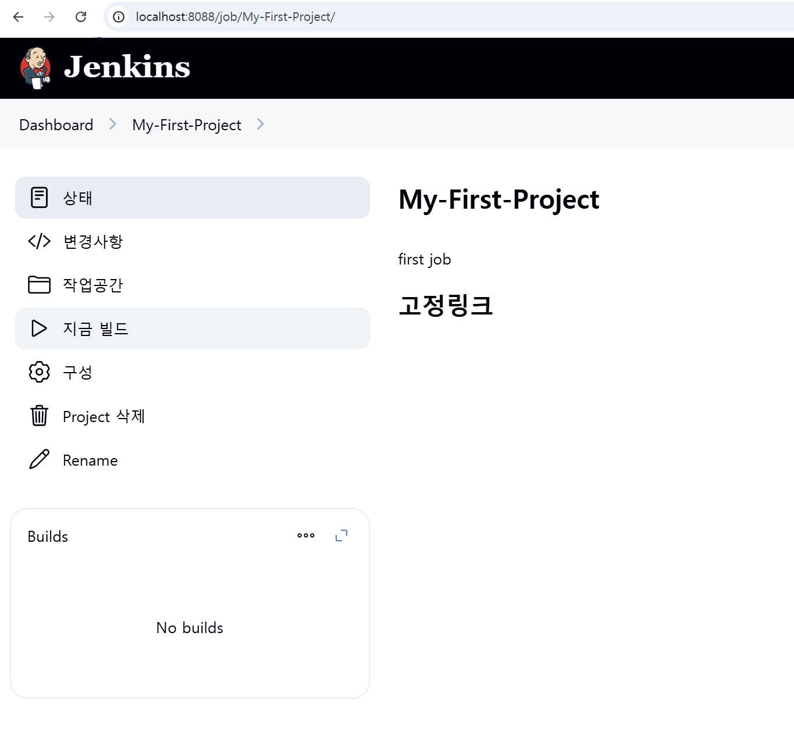Click the 변경사항 code brackets icon
794x729 pixels.
[39, 241]
